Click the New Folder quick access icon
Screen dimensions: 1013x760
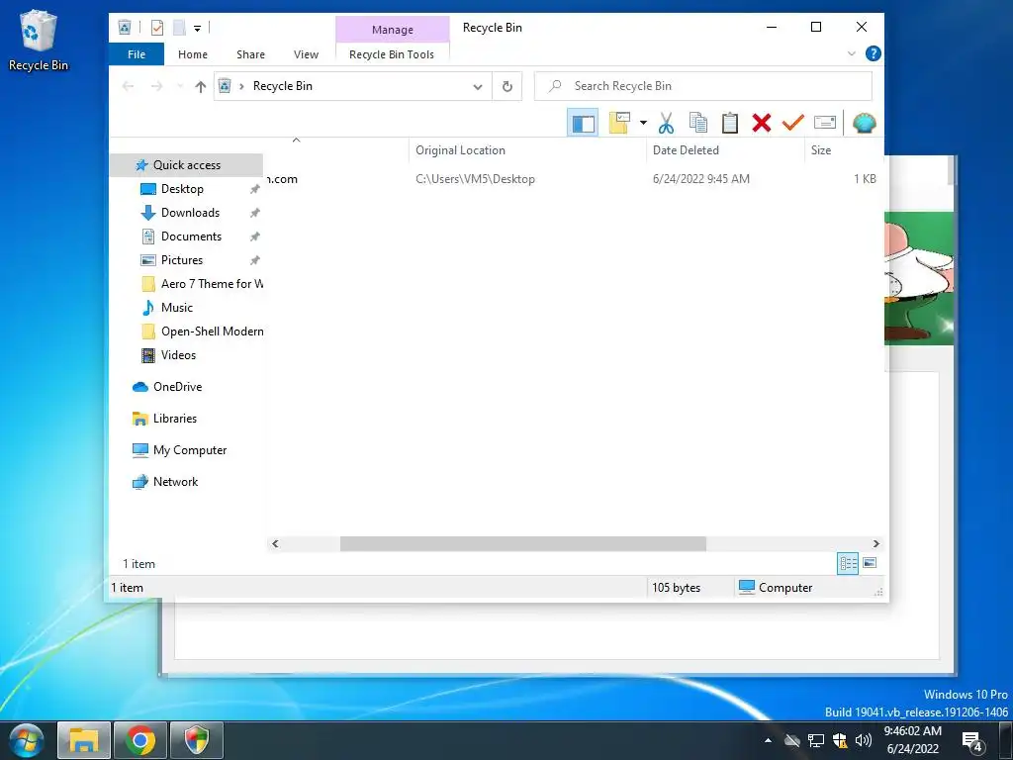tap(179, 28)
